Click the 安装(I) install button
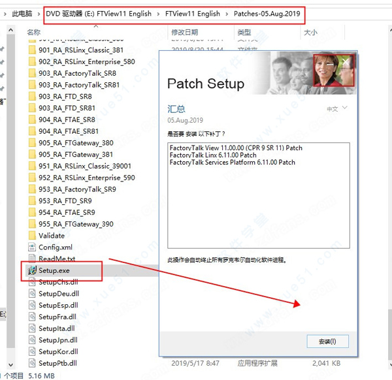Viewport: 392px width, 380px height. click(327, 341)
